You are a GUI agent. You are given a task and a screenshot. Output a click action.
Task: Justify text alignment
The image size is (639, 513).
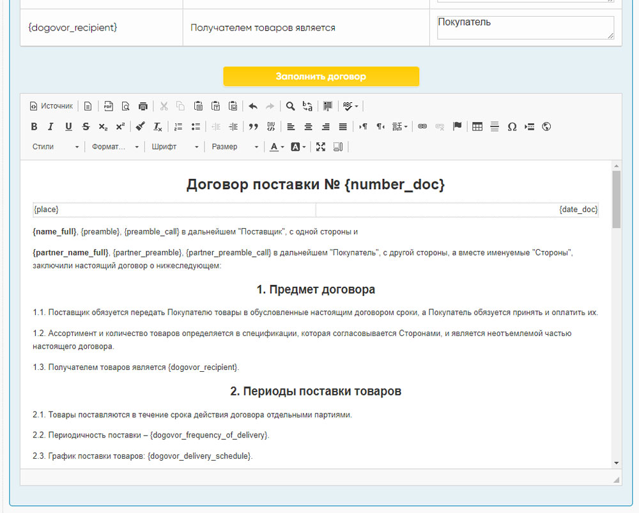tap(343, 126)
